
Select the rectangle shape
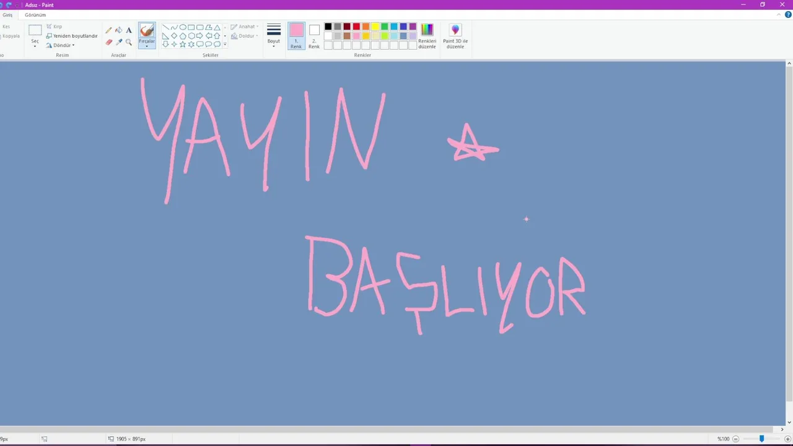click(191, 27)
